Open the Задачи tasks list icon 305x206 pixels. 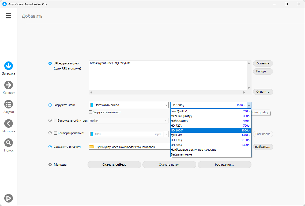click(x=9, y=104)
